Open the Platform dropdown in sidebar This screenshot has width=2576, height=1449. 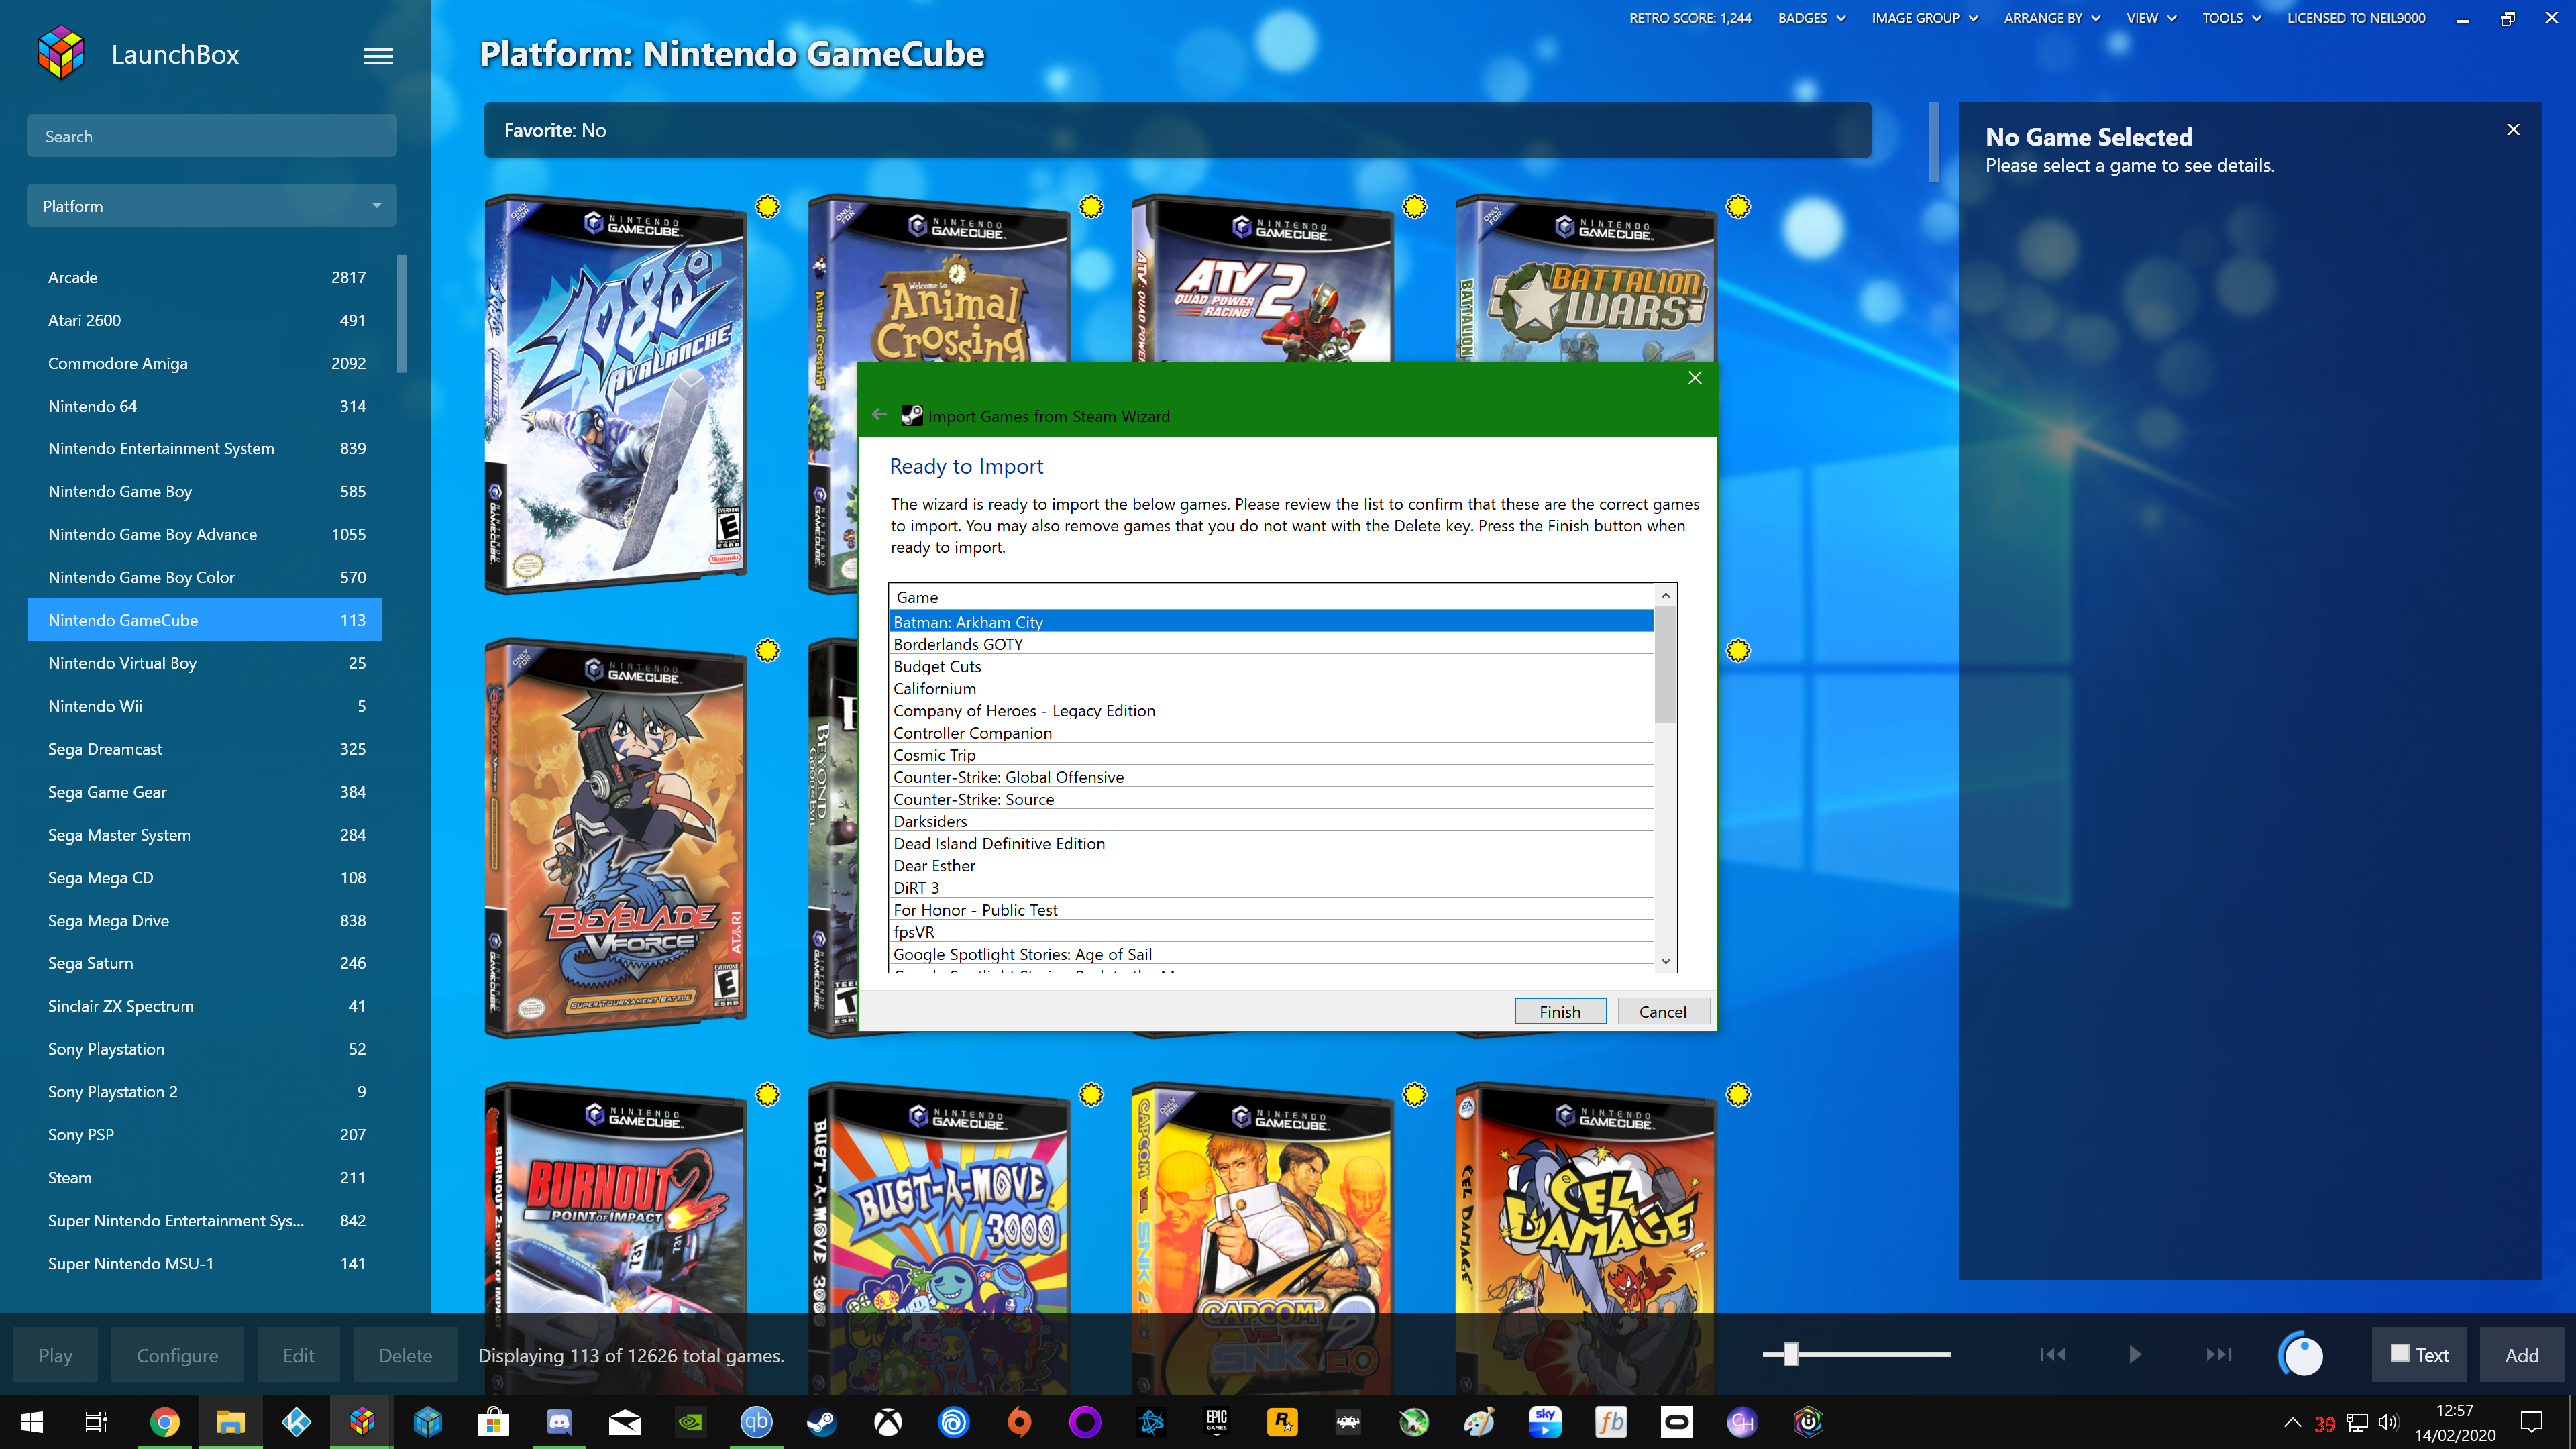(212, 206)
